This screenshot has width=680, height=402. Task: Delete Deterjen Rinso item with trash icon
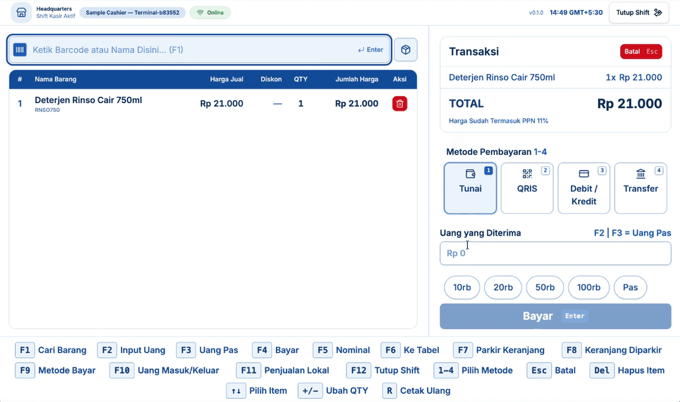pyautogui.click(x=400, y=104)
